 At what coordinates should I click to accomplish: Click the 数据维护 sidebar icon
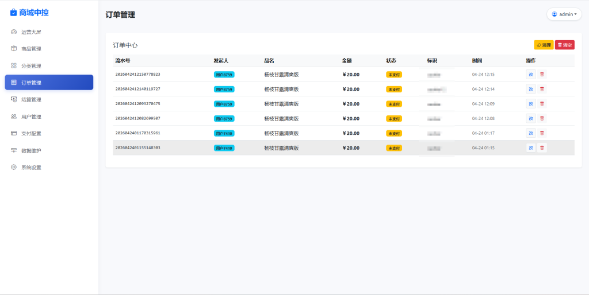[x=14, y=150]
